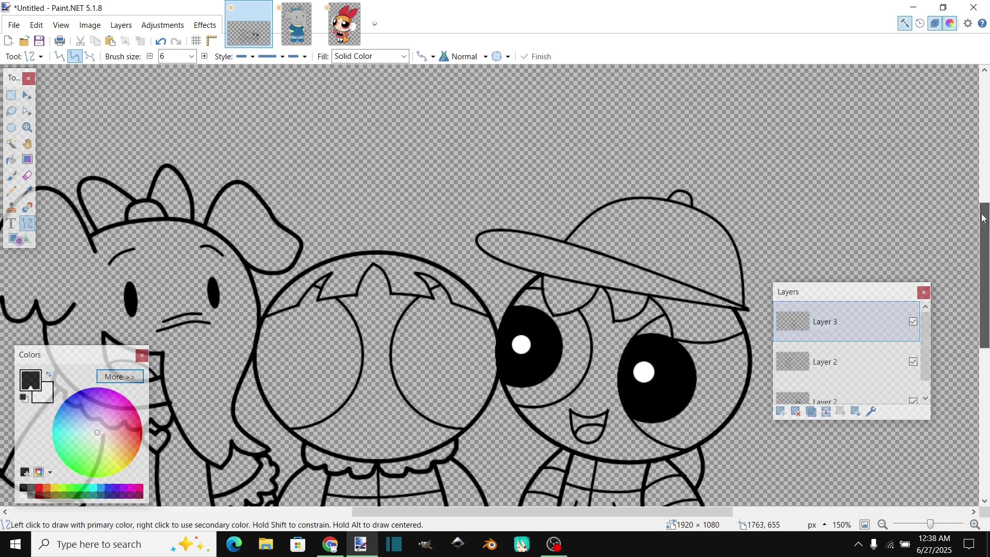Screen dimensions: 990x557
Task: Pick a hue on the color wheel
Action: 97,432
